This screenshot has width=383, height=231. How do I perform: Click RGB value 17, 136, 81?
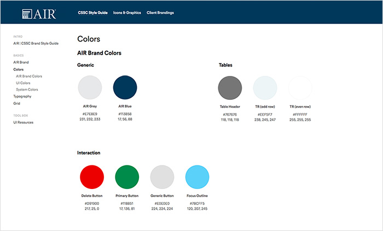[x=127, y=209]
